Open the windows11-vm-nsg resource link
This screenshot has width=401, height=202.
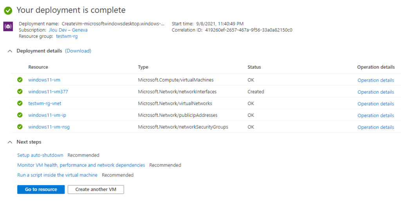49,127
